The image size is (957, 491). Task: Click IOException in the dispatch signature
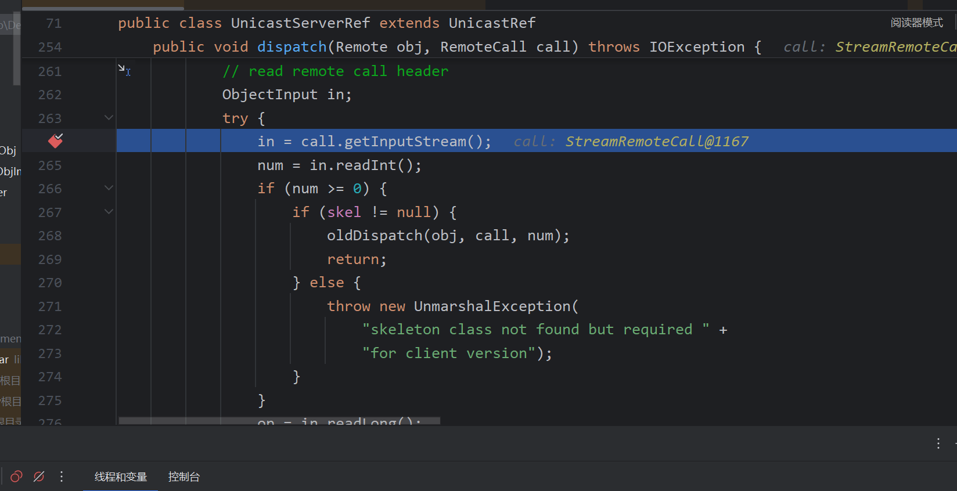pos(697,47)
